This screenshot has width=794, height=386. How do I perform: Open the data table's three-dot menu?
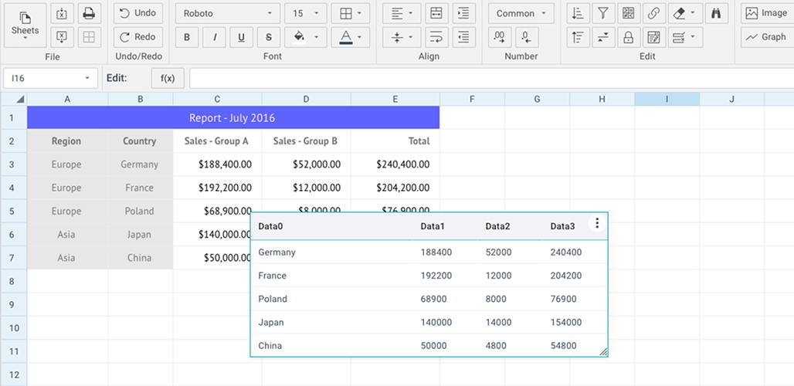coord(597,223)
